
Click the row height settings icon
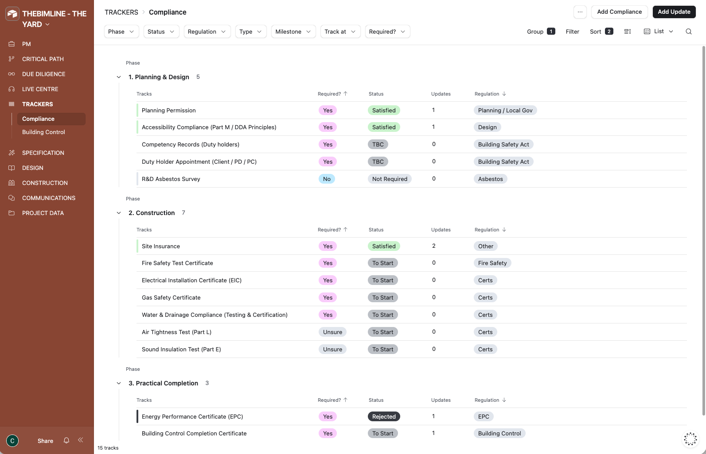tap(628, 31)
